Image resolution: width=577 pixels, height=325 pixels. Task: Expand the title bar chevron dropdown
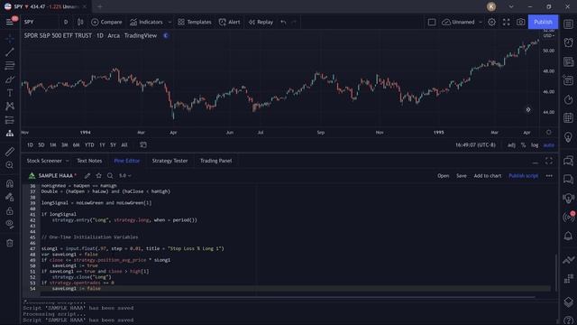click(511, 6)
